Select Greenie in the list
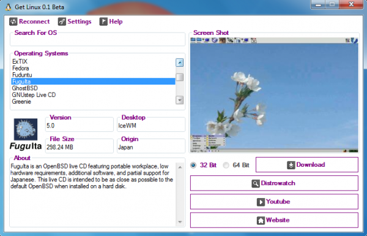The image size is (367, 236). pyautogui.click(x=94, y=102)
